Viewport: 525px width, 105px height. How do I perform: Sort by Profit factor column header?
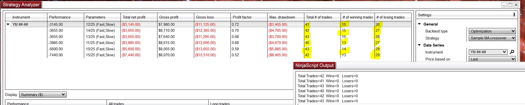coord(242,17)
